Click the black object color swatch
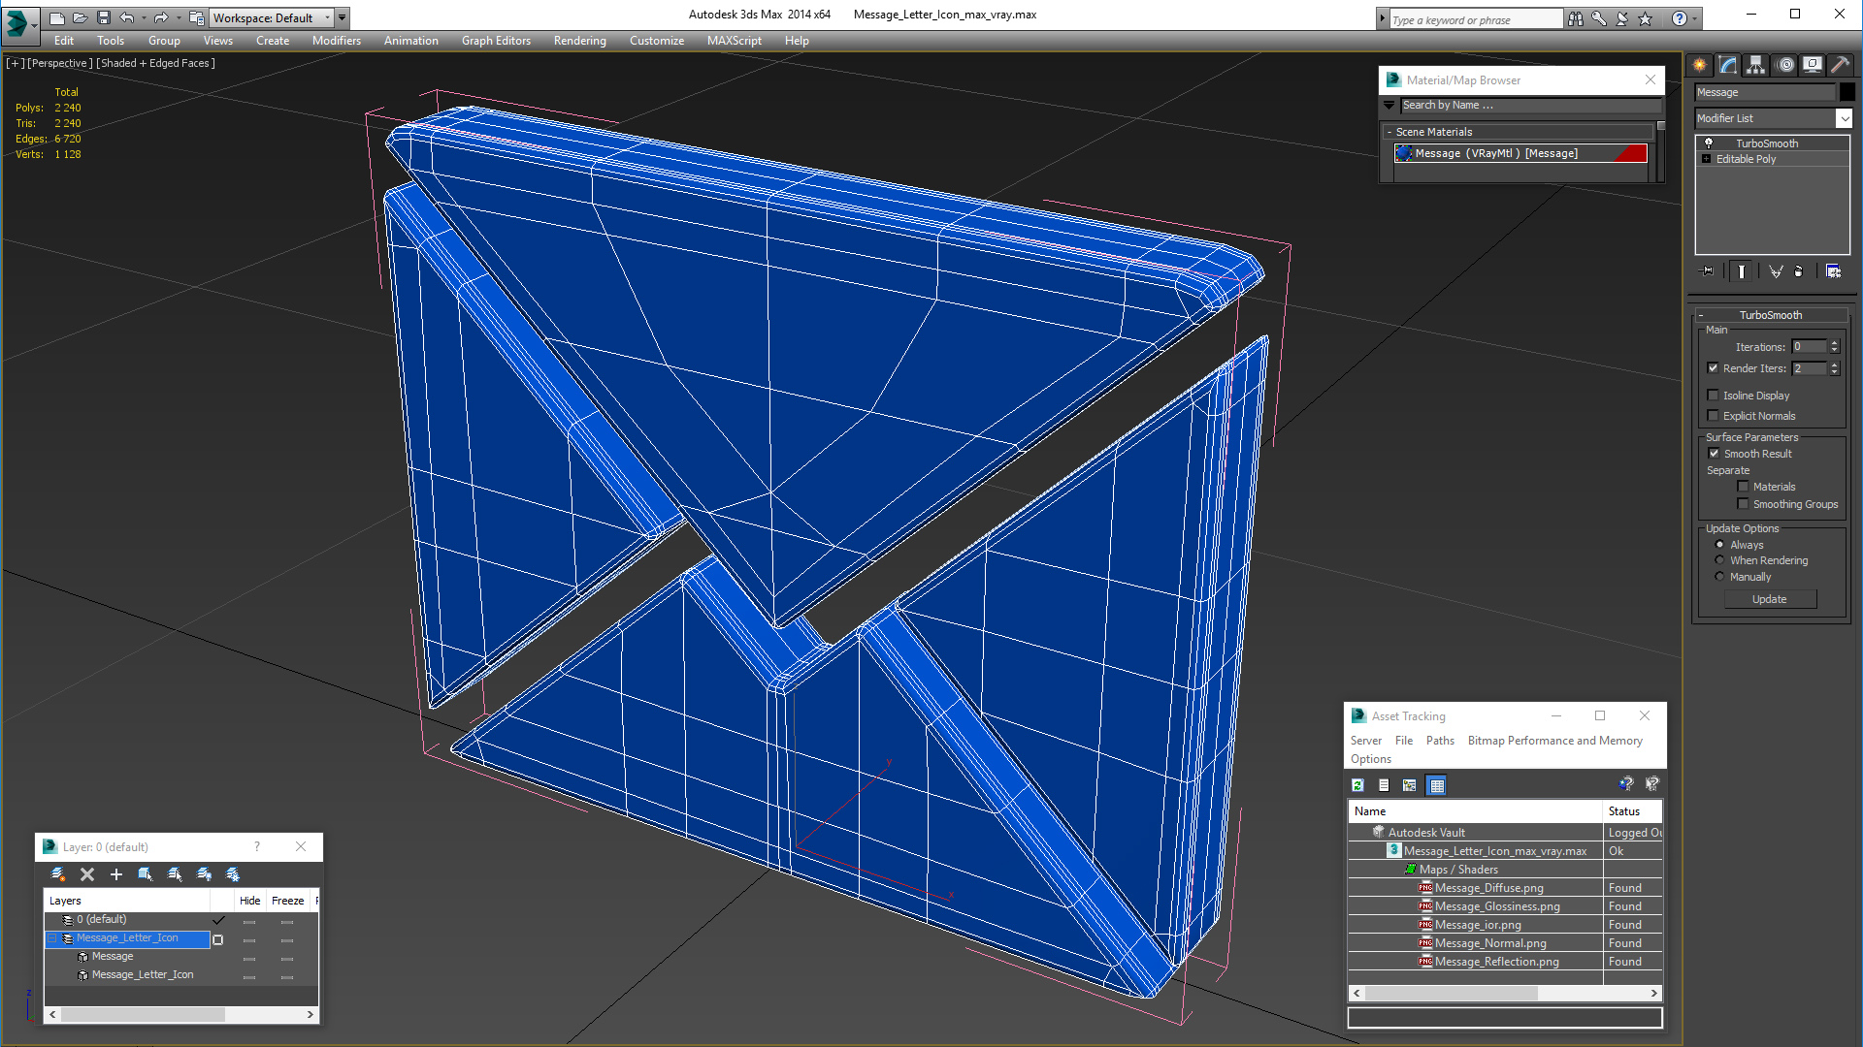The width and height of the screenshot is (1863, 1047). [x=1847, y=92]
